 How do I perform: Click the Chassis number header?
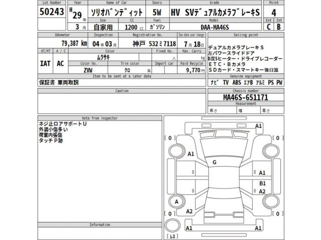tap(246, 91)
